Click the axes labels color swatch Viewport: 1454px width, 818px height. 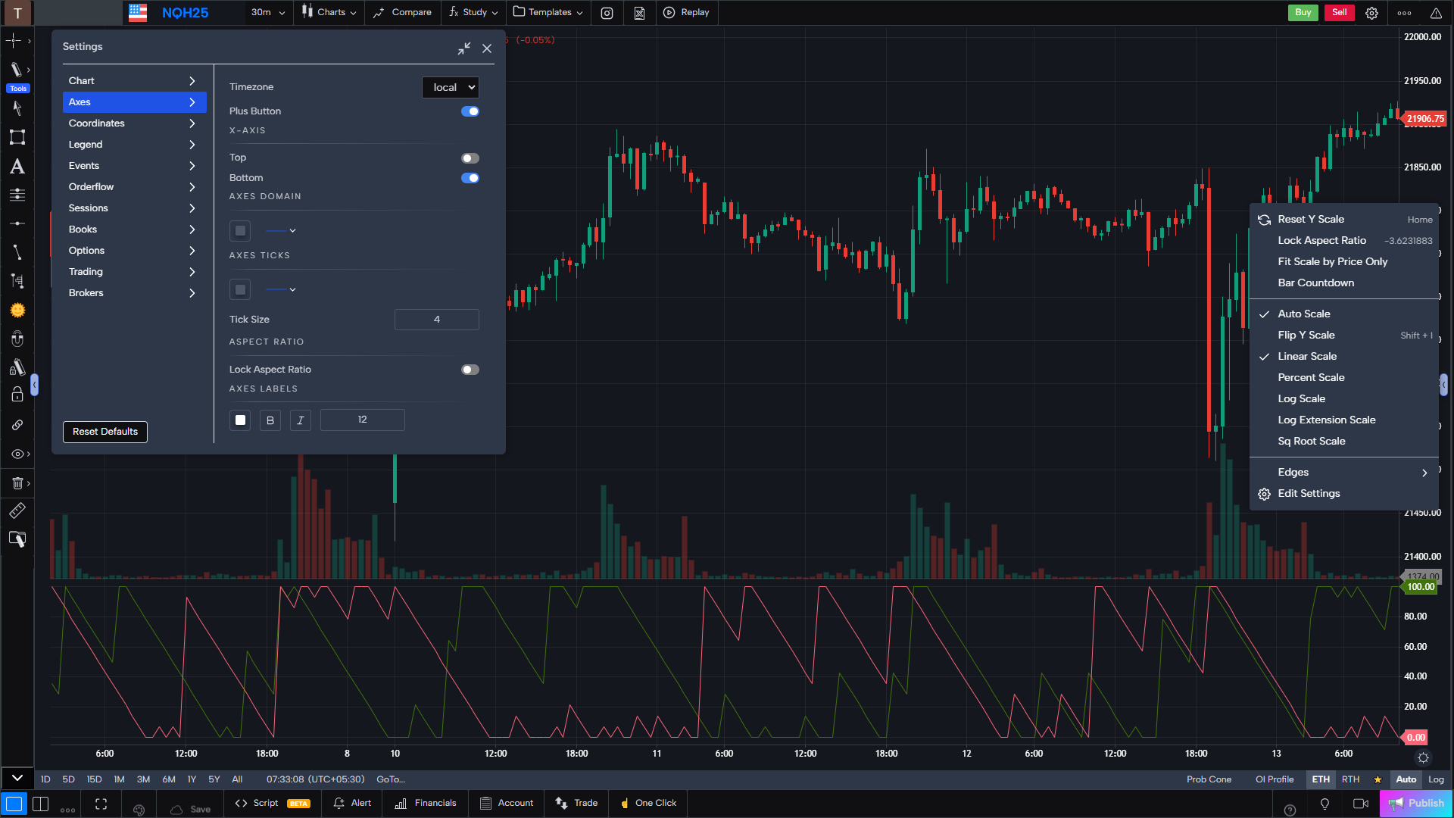coord(240,420)
